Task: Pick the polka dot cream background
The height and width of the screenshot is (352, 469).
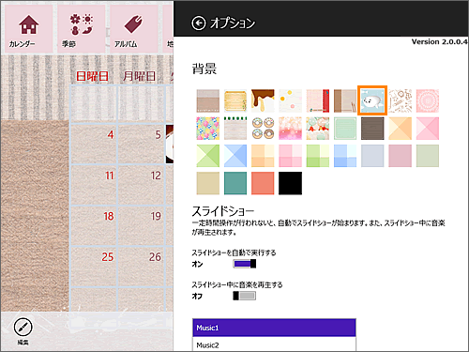Action: coord(290,100)
